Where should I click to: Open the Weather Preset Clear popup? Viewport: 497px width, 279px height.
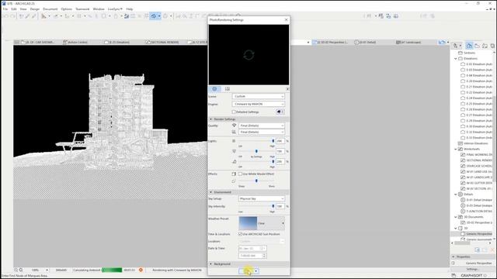pyautogui.click(x=262, y=223)
